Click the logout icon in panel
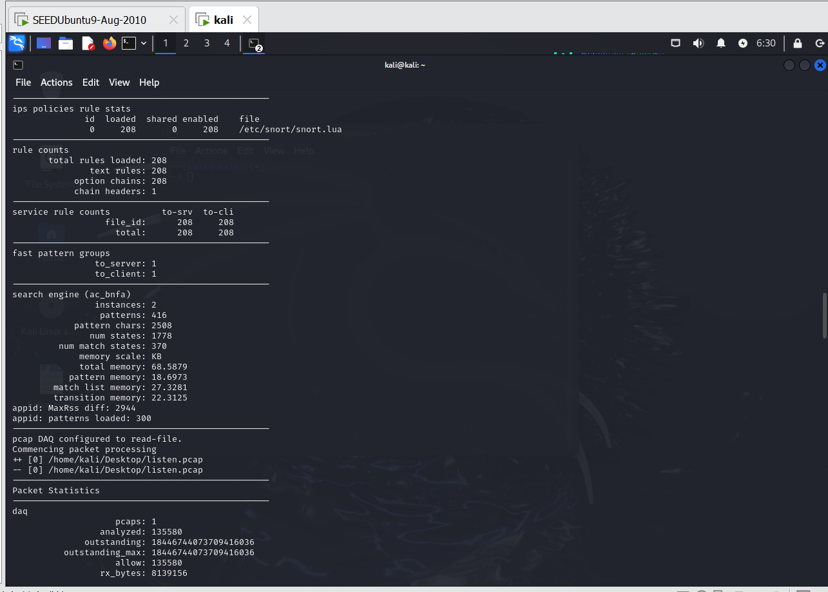Image resolution: width=828 pixels, height=592 pixels. pos(820,43)
